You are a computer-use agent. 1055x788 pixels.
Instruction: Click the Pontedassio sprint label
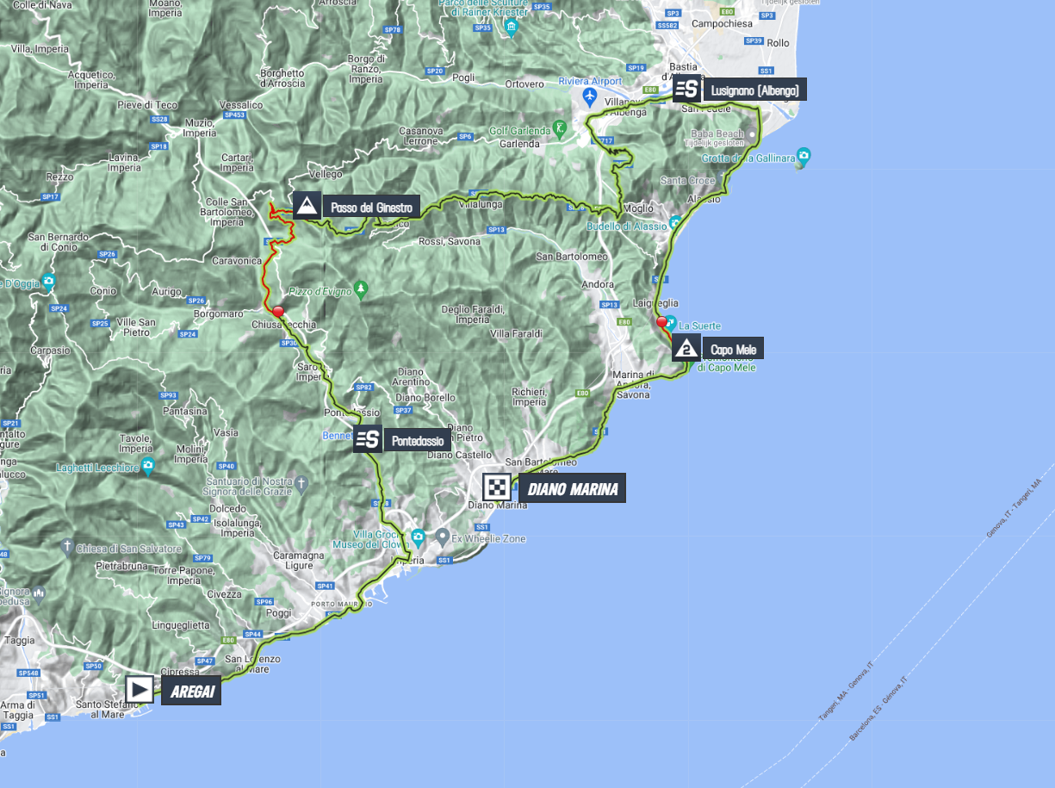[418, 440]
